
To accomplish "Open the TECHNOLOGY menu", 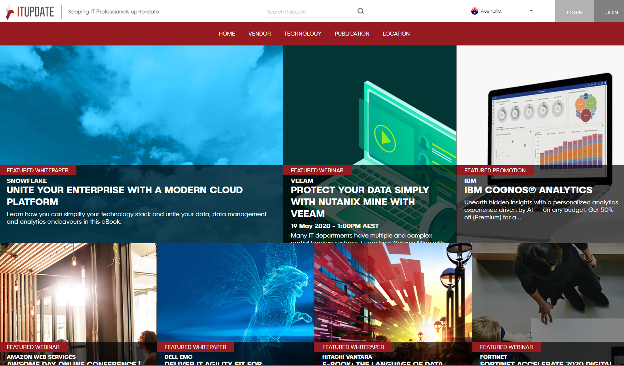I will click(x=302, y=34).
